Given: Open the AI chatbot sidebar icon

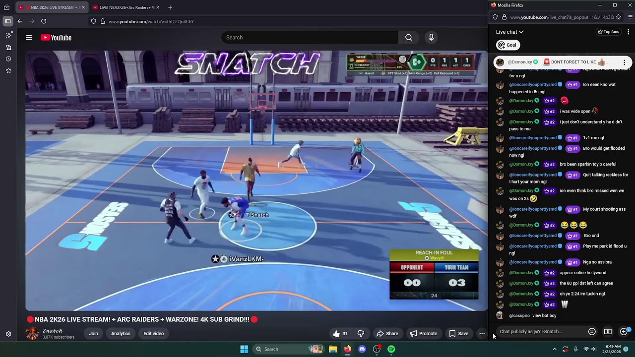Looking at the screenshot, I should click(8, 35).
